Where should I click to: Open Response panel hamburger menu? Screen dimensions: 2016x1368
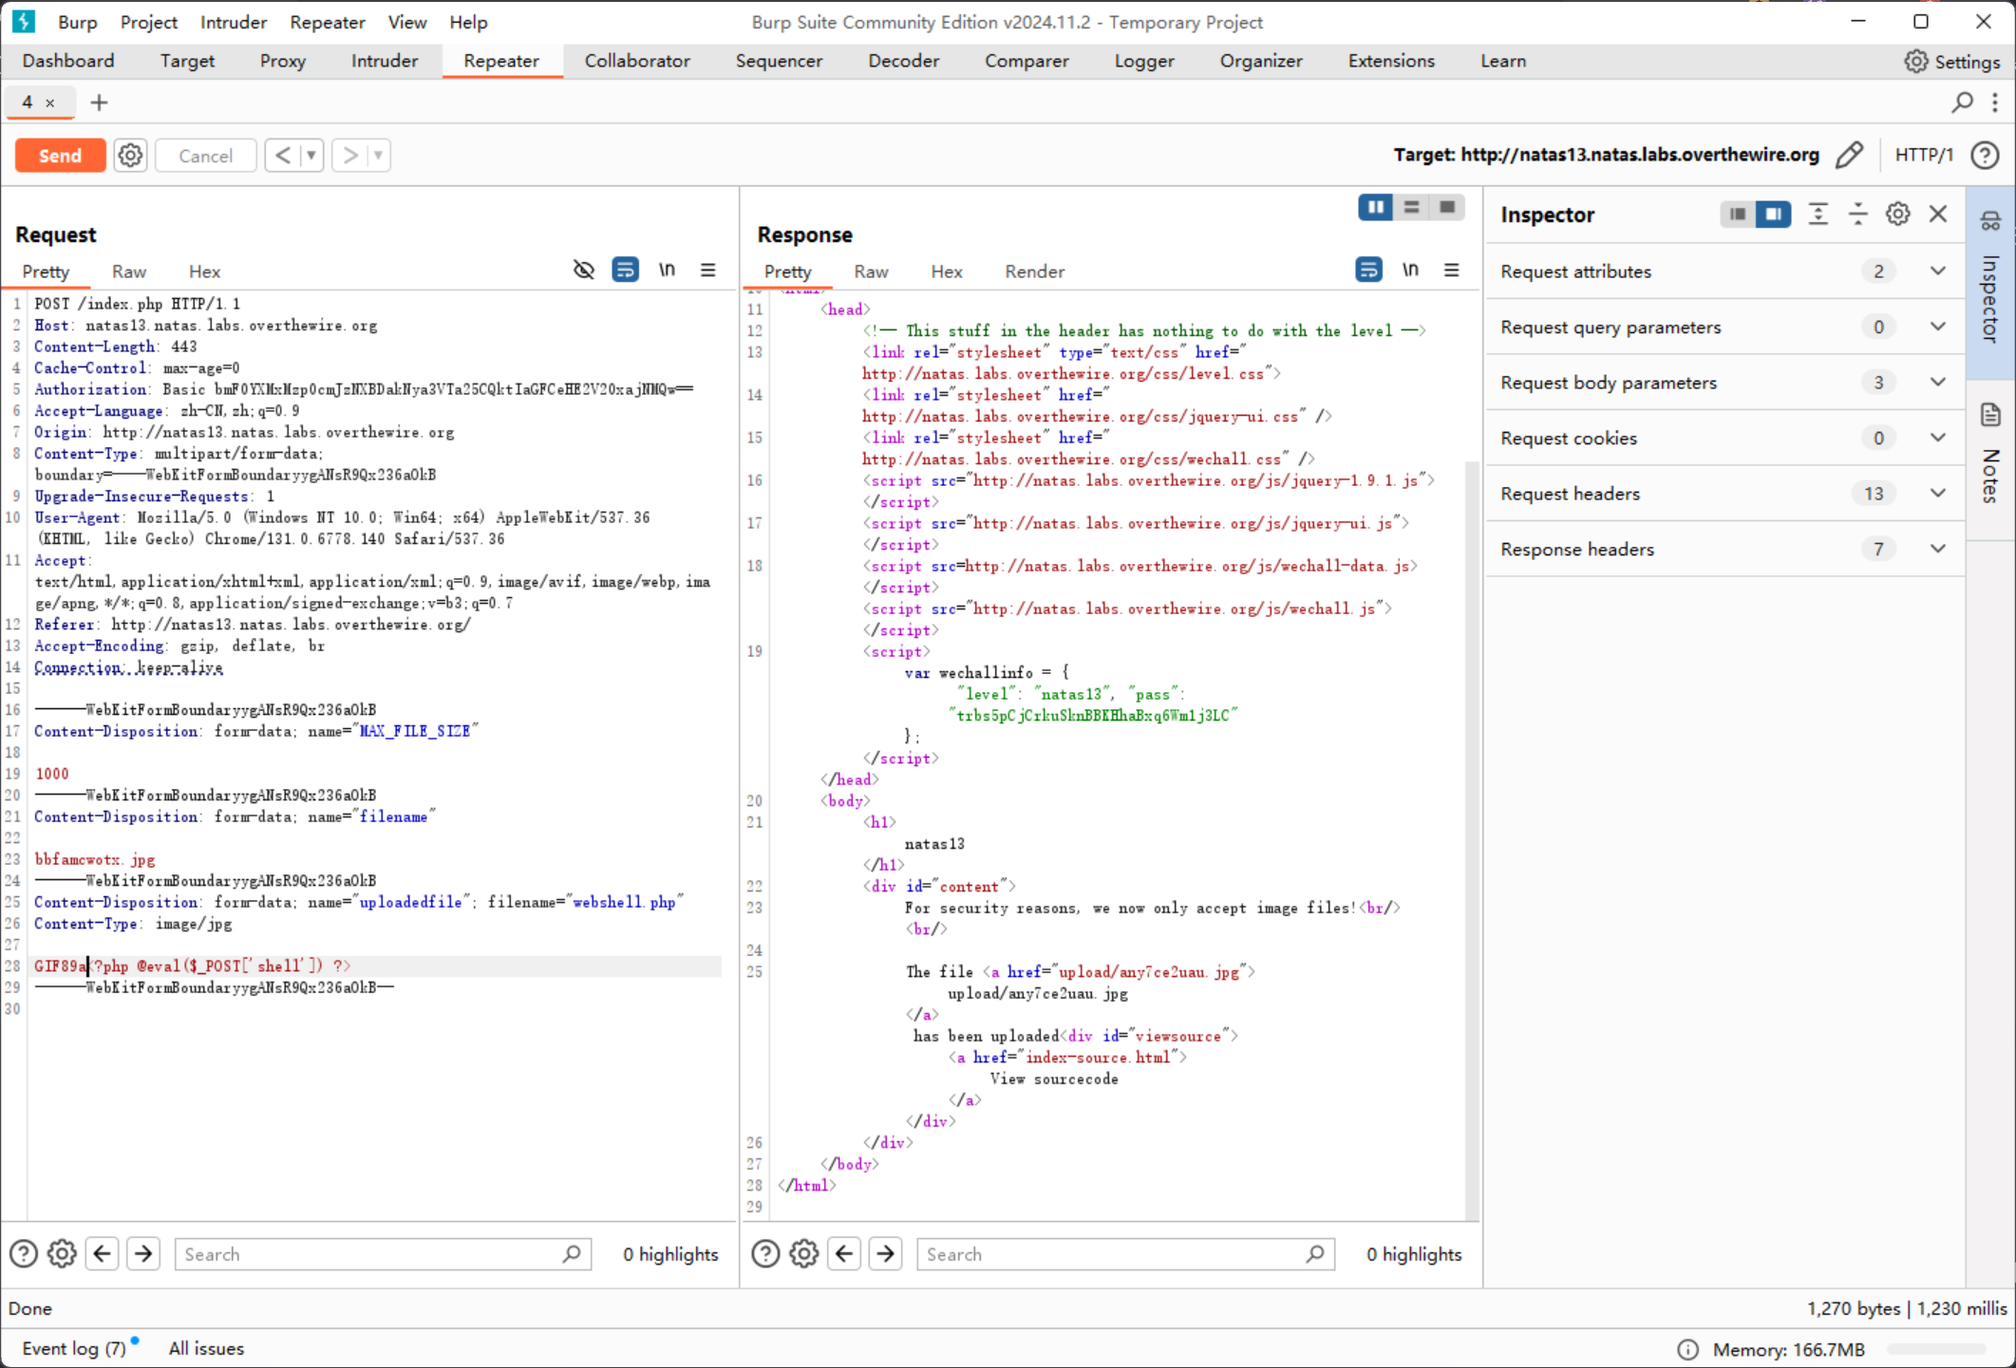click(x=1452, y=271)
